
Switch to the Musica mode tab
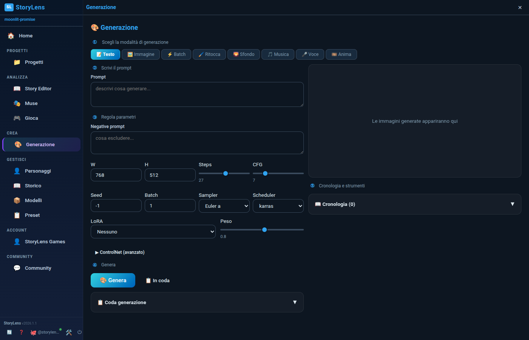[278, 54]
